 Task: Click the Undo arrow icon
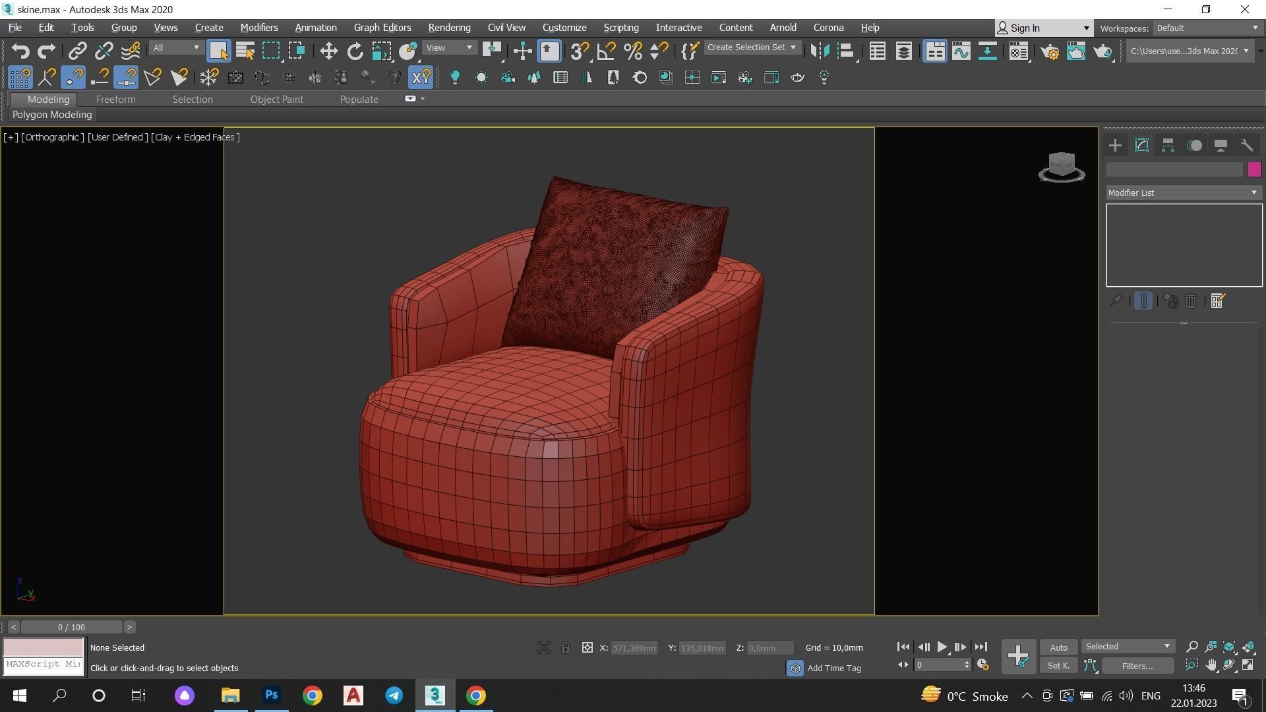coord(20,51)
